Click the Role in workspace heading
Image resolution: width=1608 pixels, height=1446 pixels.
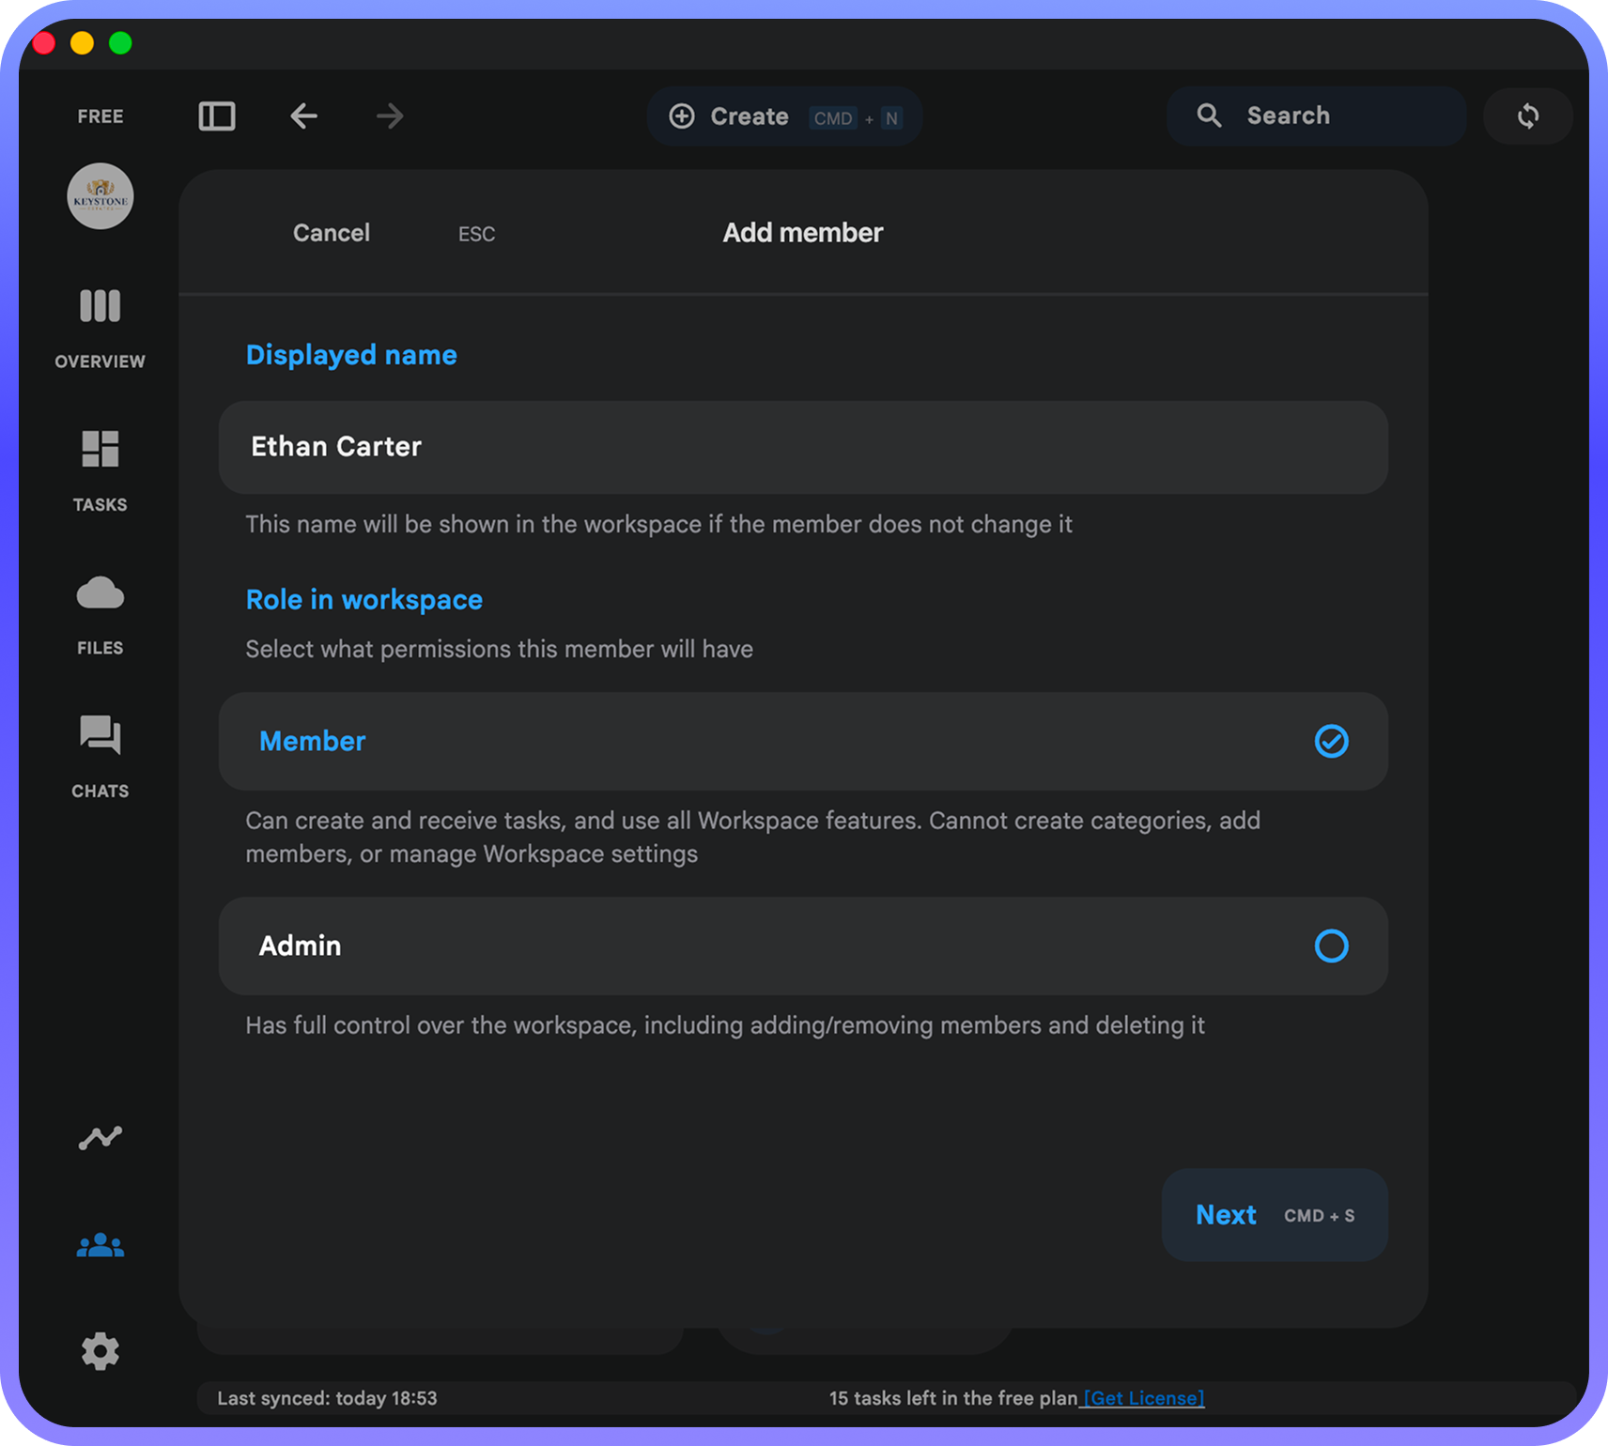[364, 600]
